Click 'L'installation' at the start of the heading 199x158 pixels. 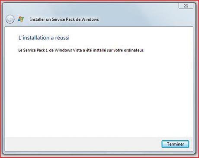click(x=34, y=38)
